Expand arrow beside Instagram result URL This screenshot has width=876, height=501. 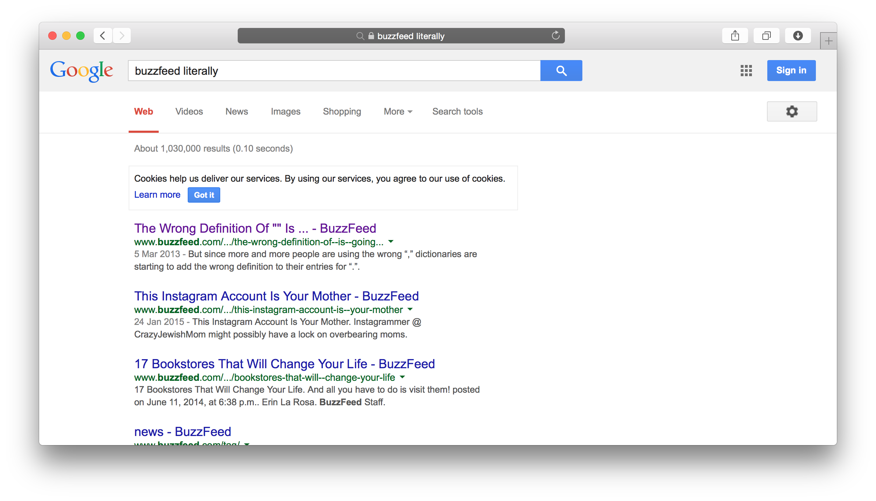tap(410, 309)
